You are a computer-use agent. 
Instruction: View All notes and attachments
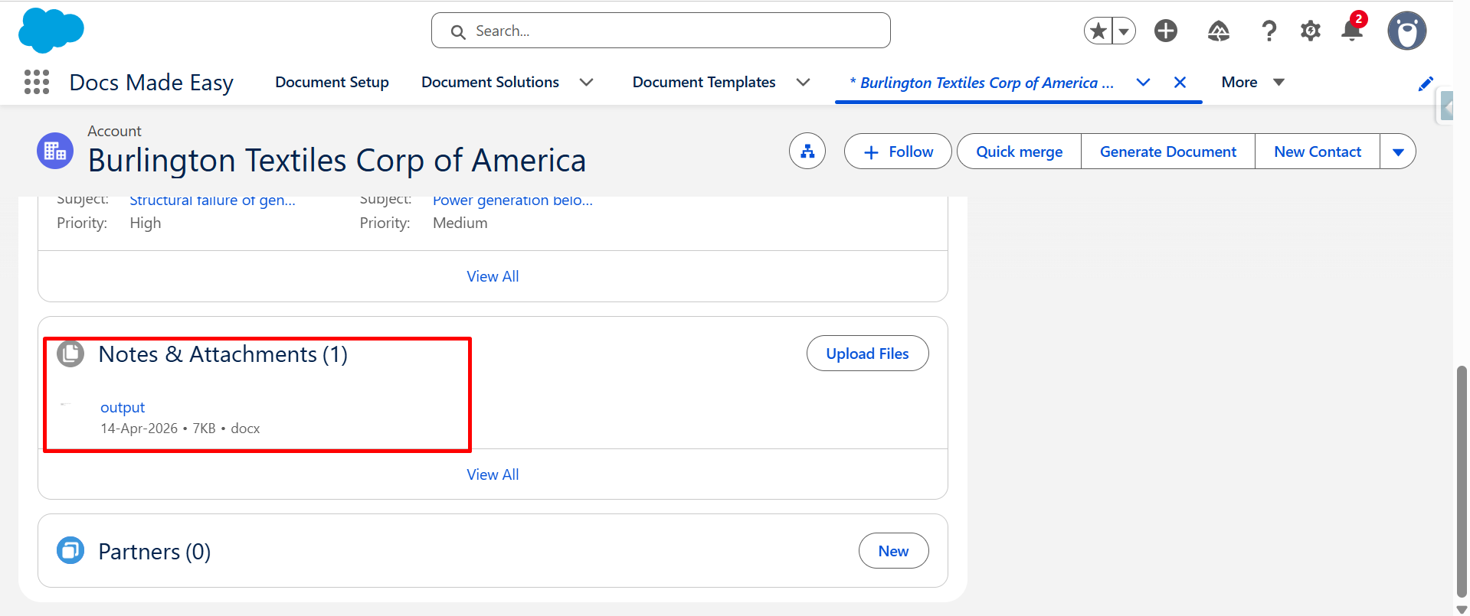[x=493, y=474]
